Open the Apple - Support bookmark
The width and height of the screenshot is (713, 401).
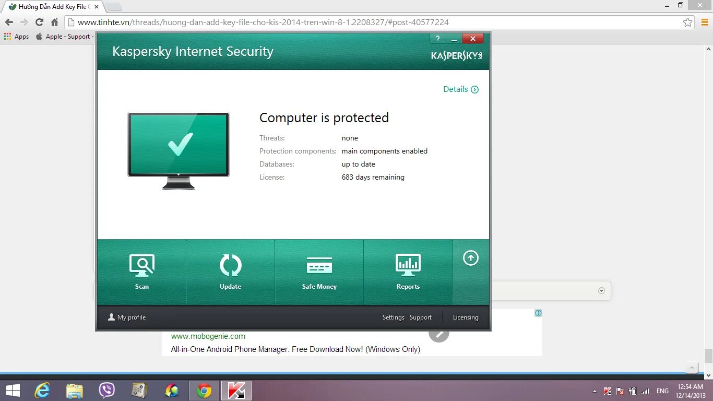64,37
